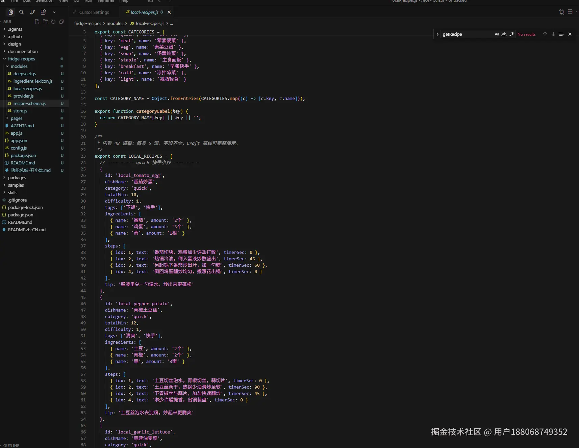The height and width of the screenshot is (448, 579).
Task: Toggle regular expression search option
Action: coord(512,34)
